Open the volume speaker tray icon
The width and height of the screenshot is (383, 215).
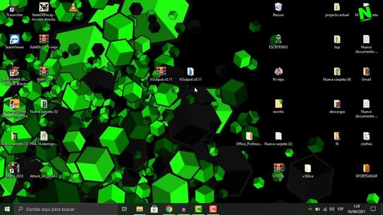(x=332, y=209)
